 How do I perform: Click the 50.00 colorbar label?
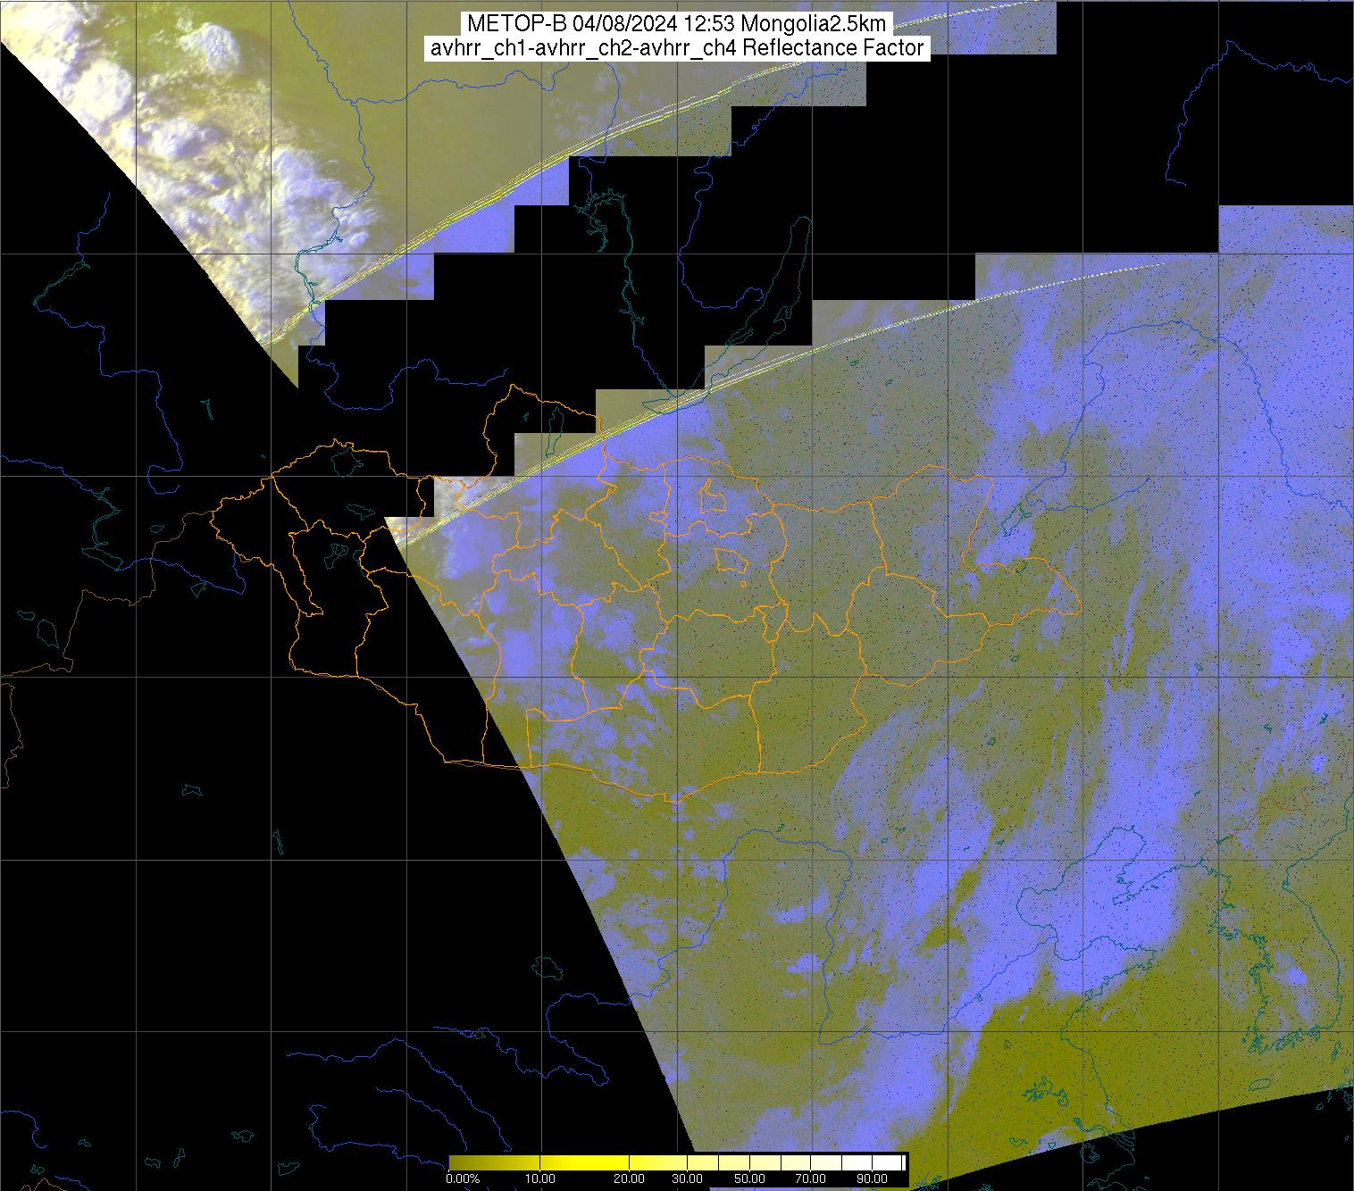click(x=749, y=1179)
